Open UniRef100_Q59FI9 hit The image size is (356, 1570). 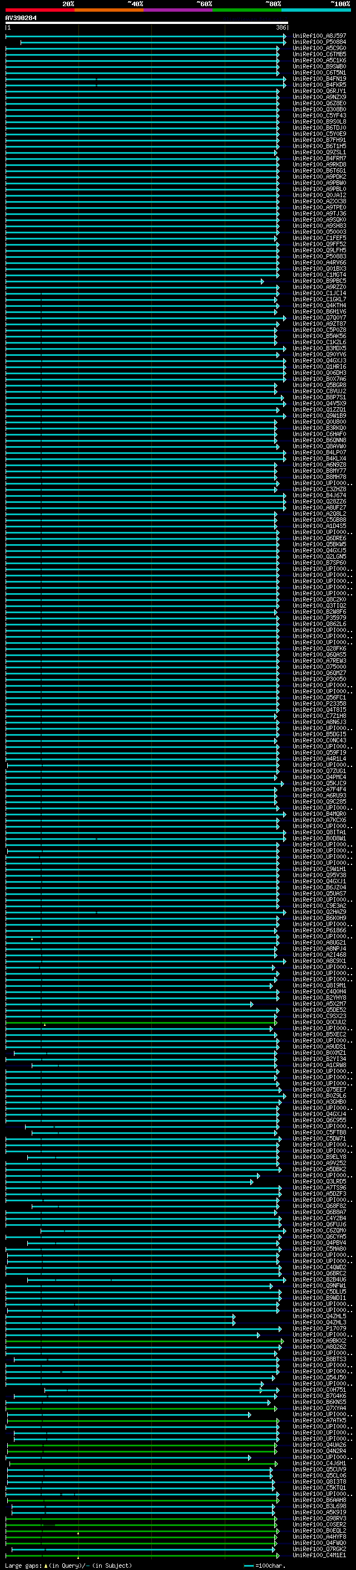pyautogui.click(x=319, y=753)
